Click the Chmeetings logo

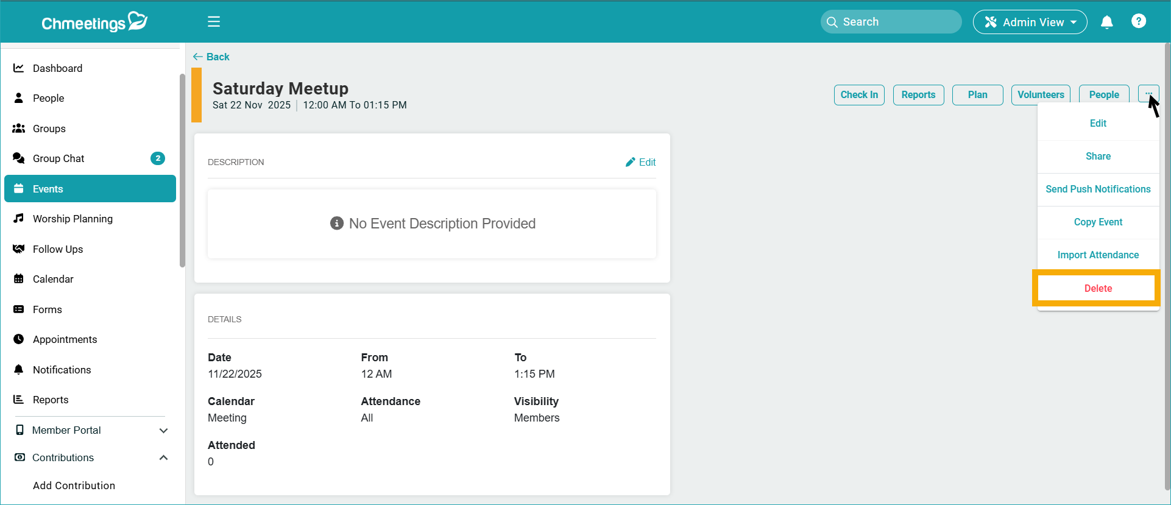94,22
